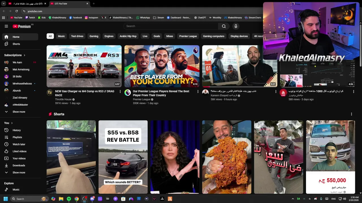Click the YouTube search input field
The width and height of the screenshot is (362, 203).
coord(171,26)
